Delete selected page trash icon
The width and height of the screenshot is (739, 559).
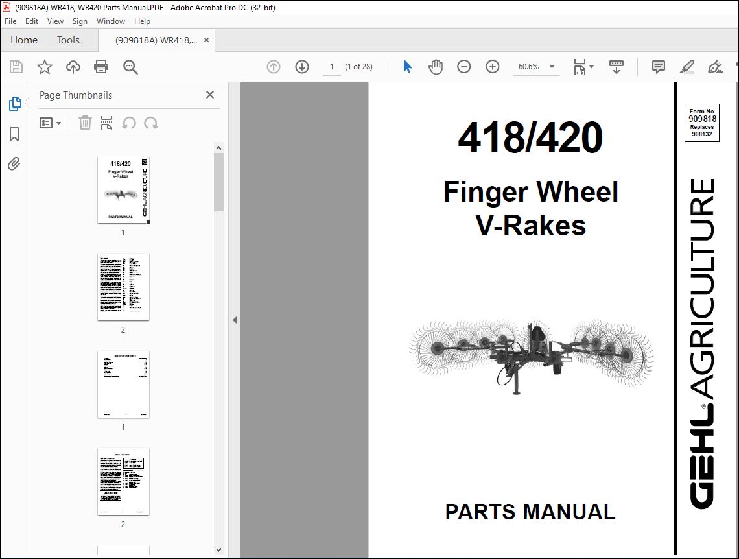tap(85, 123)
